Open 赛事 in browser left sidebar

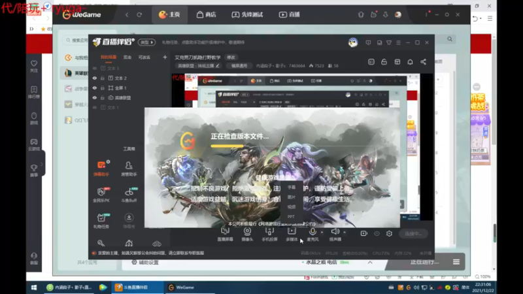tap(34, 171)
